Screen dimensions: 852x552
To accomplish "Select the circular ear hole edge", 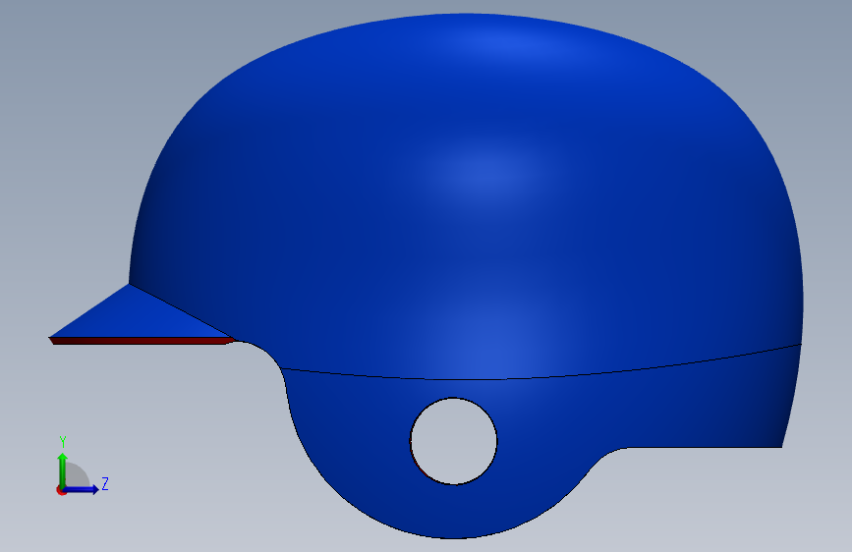I will [x=454, y=441].
